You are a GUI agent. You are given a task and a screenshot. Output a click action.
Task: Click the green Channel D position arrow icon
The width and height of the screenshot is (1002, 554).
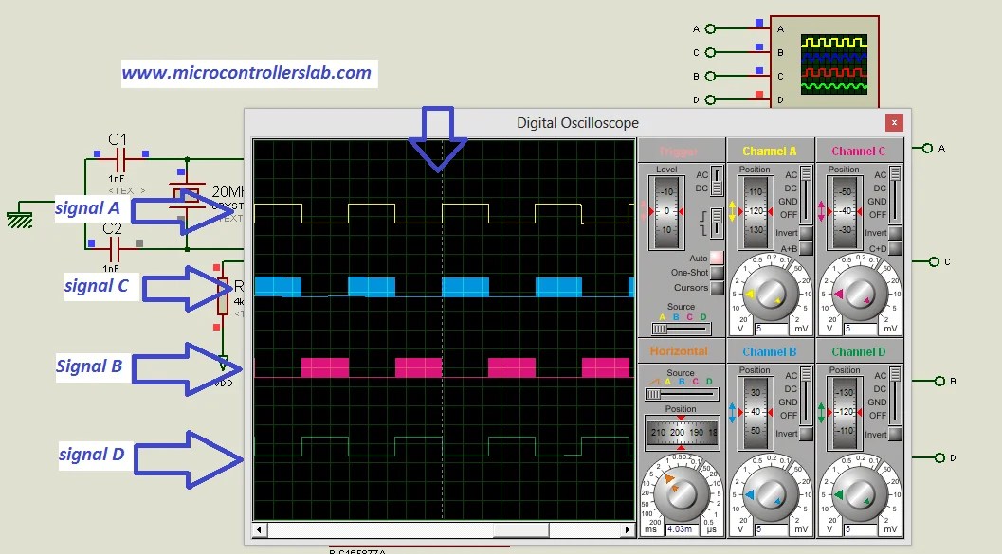[821, 413]
